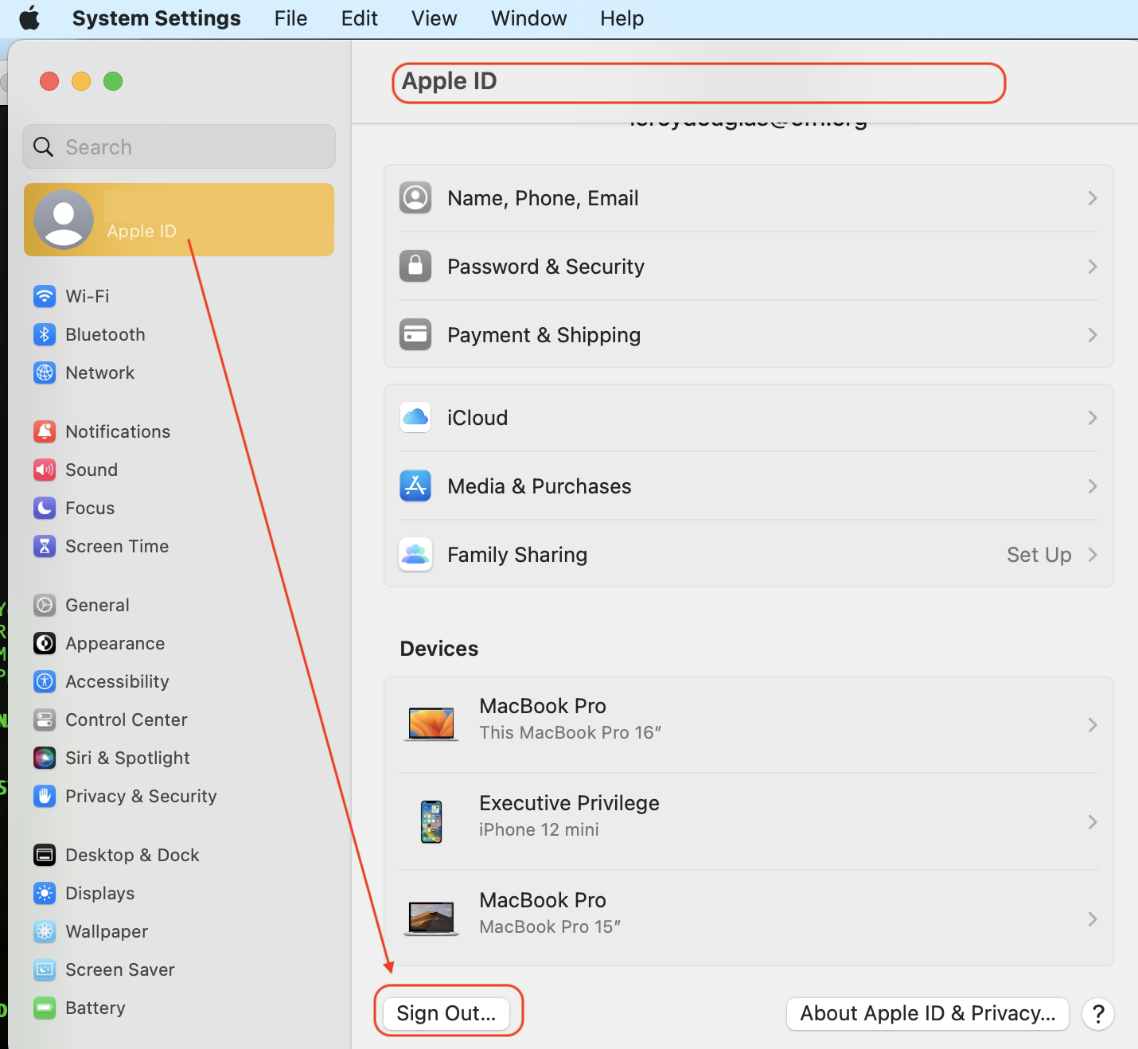Screen dimensions: 1138x1049
Task: Open the System Settings menu
Action: [156, 18]
